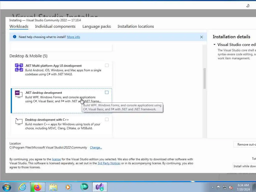Click the Desktop development with C++ icon
256x192 pixels.
click(19, 121)
